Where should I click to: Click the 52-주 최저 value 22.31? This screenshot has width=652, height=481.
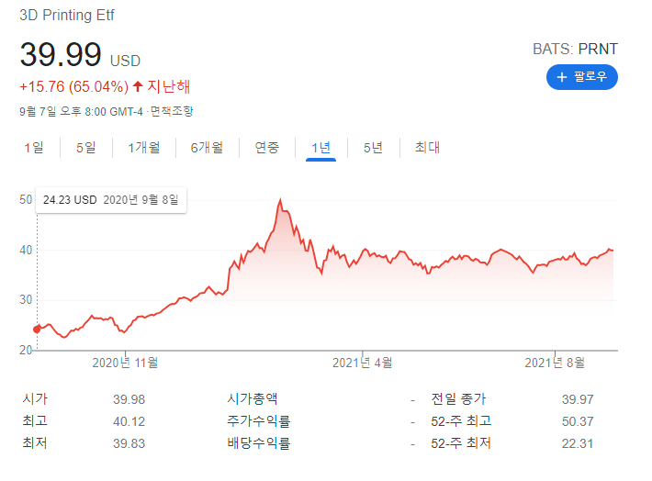click(578, 443)
